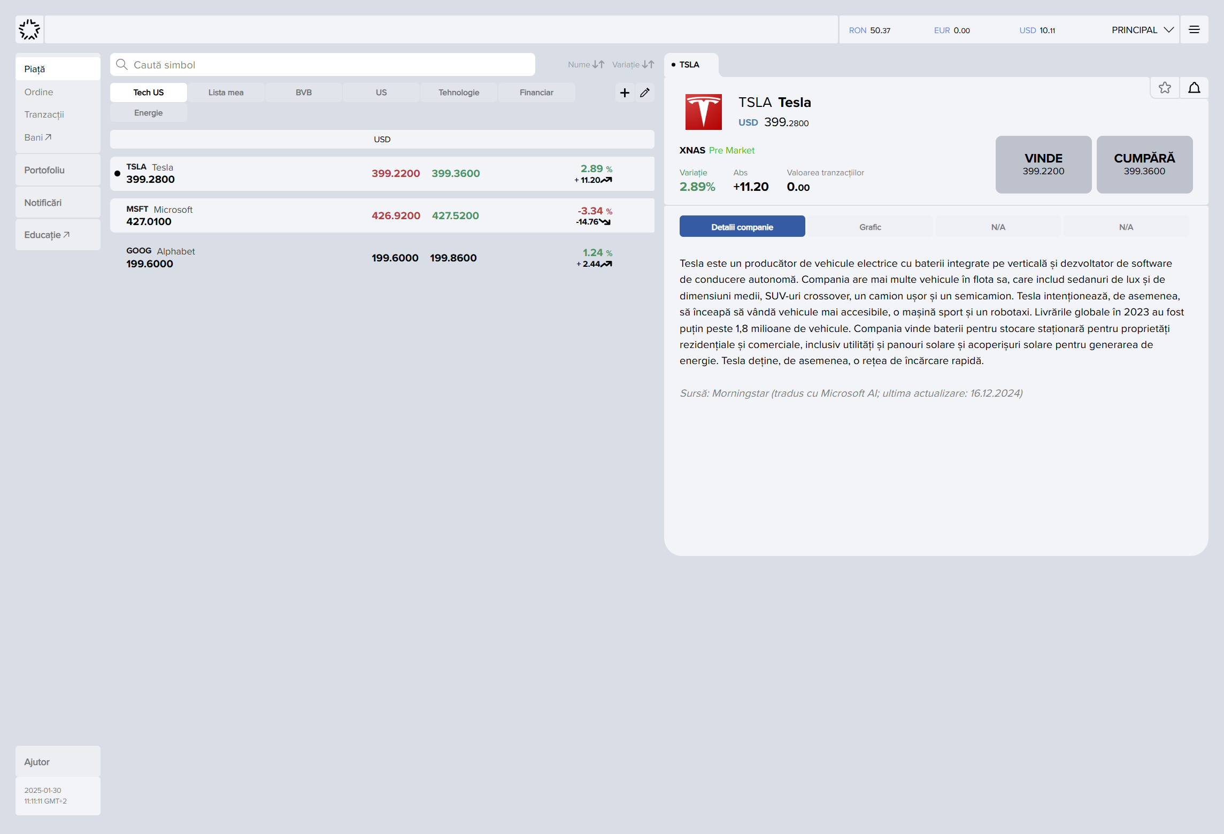Select the Tehnologie tab
Image resolution: width=1224 pixels, height=834 pixels.
(459, 92)
